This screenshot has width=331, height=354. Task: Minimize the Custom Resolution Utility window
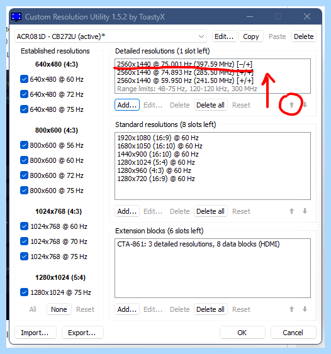click(250, 16)
